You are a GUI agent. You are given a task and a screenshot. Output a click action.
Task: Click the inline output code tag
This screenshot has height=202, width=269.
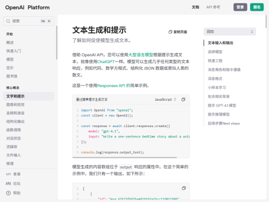(126, 167)
